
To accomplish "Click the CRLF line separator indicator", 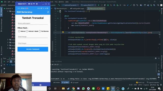I will click(x=135, y=85).
